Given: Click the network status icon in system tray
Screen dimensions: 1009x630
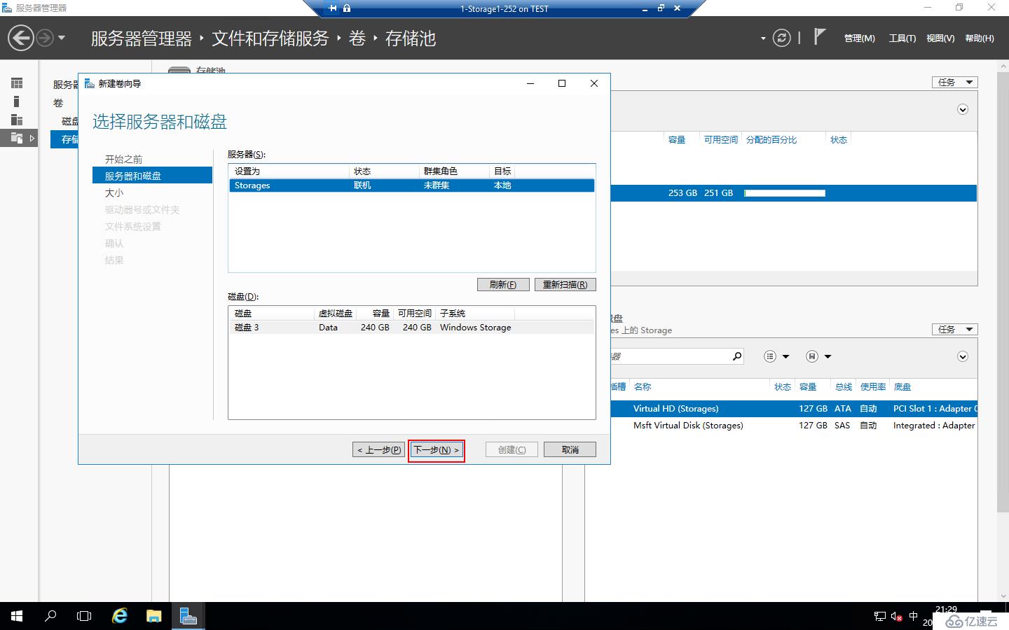Looking at the screenshot, I should coord(880,616).
